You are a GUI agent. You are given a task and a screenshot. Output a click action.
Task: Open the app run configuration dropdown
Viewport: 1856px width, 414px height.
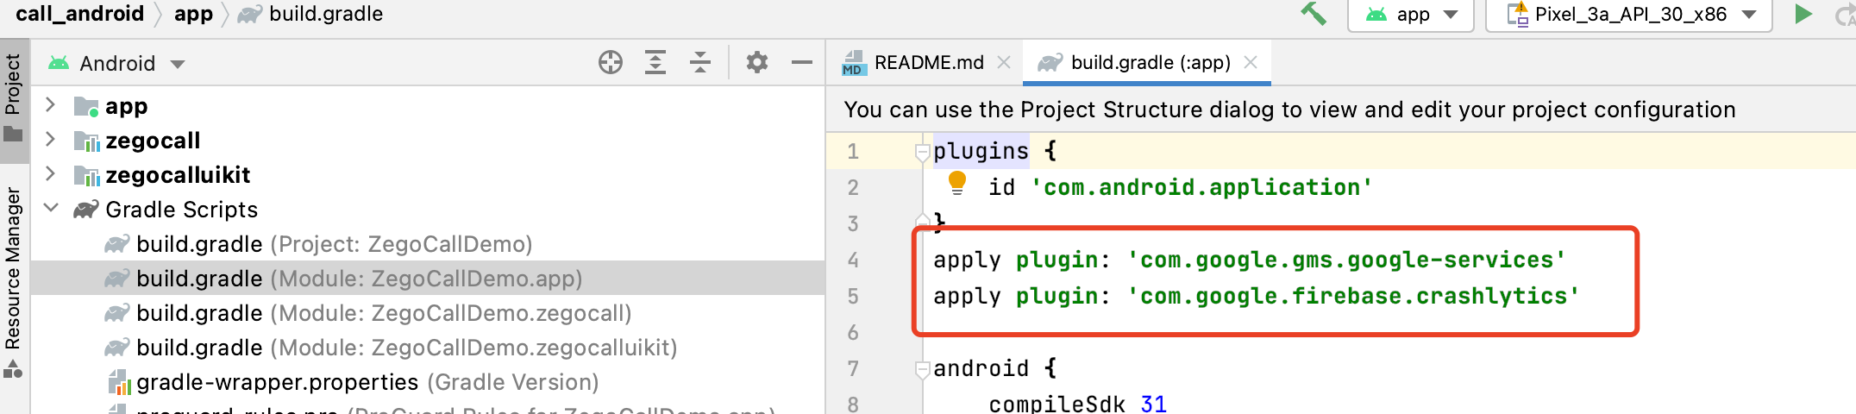[x=1411, y=15]
